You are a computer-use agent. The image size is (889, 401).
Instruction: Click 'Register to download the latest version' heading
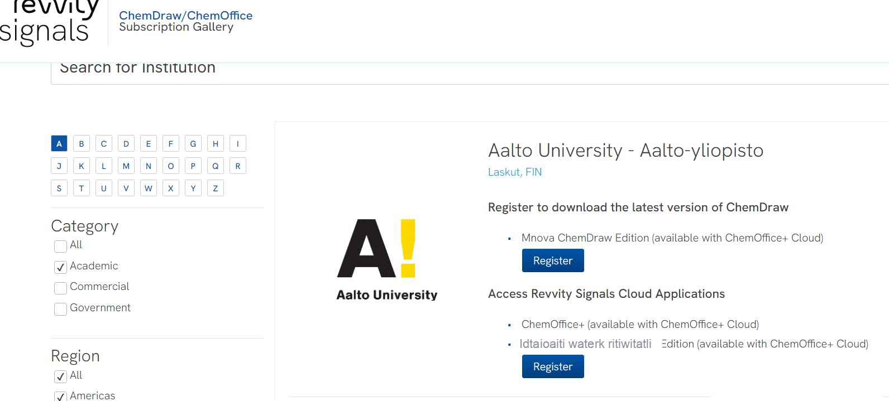pos(638,207)
